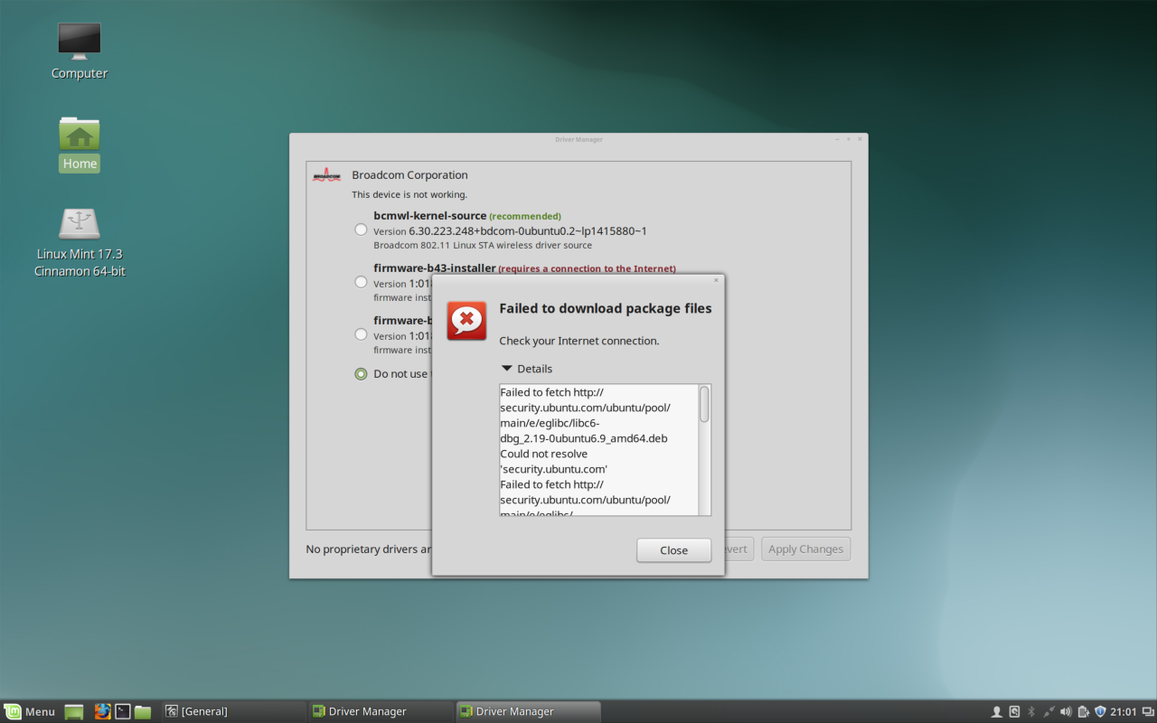
Task: Click the Show Desktop panel icon
Action: point(74,712)
